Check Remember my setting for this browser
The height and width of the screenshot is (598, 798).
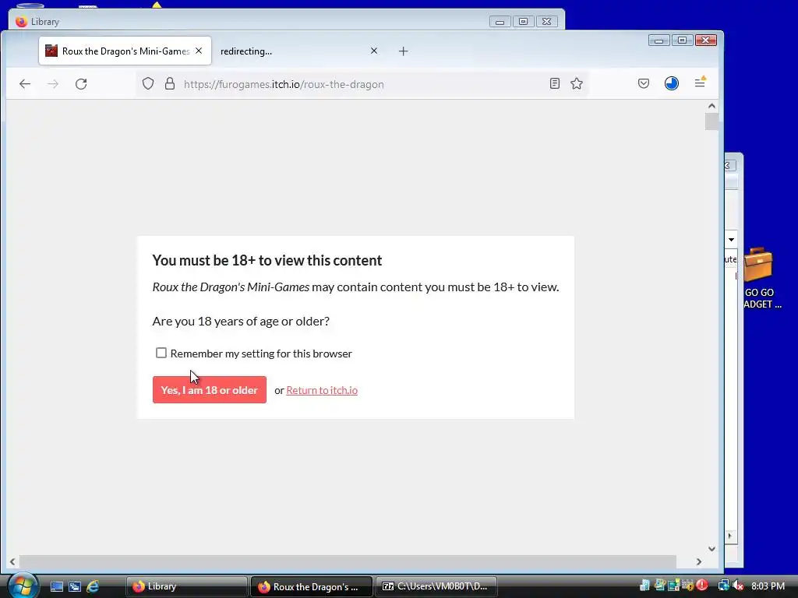tap(161, 353)
